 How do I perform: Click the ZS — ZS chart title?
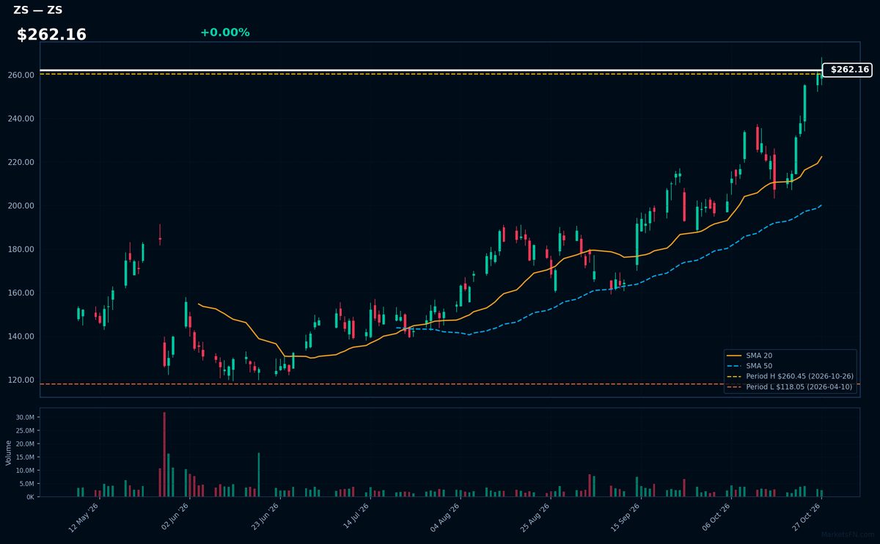coord(38,10)
